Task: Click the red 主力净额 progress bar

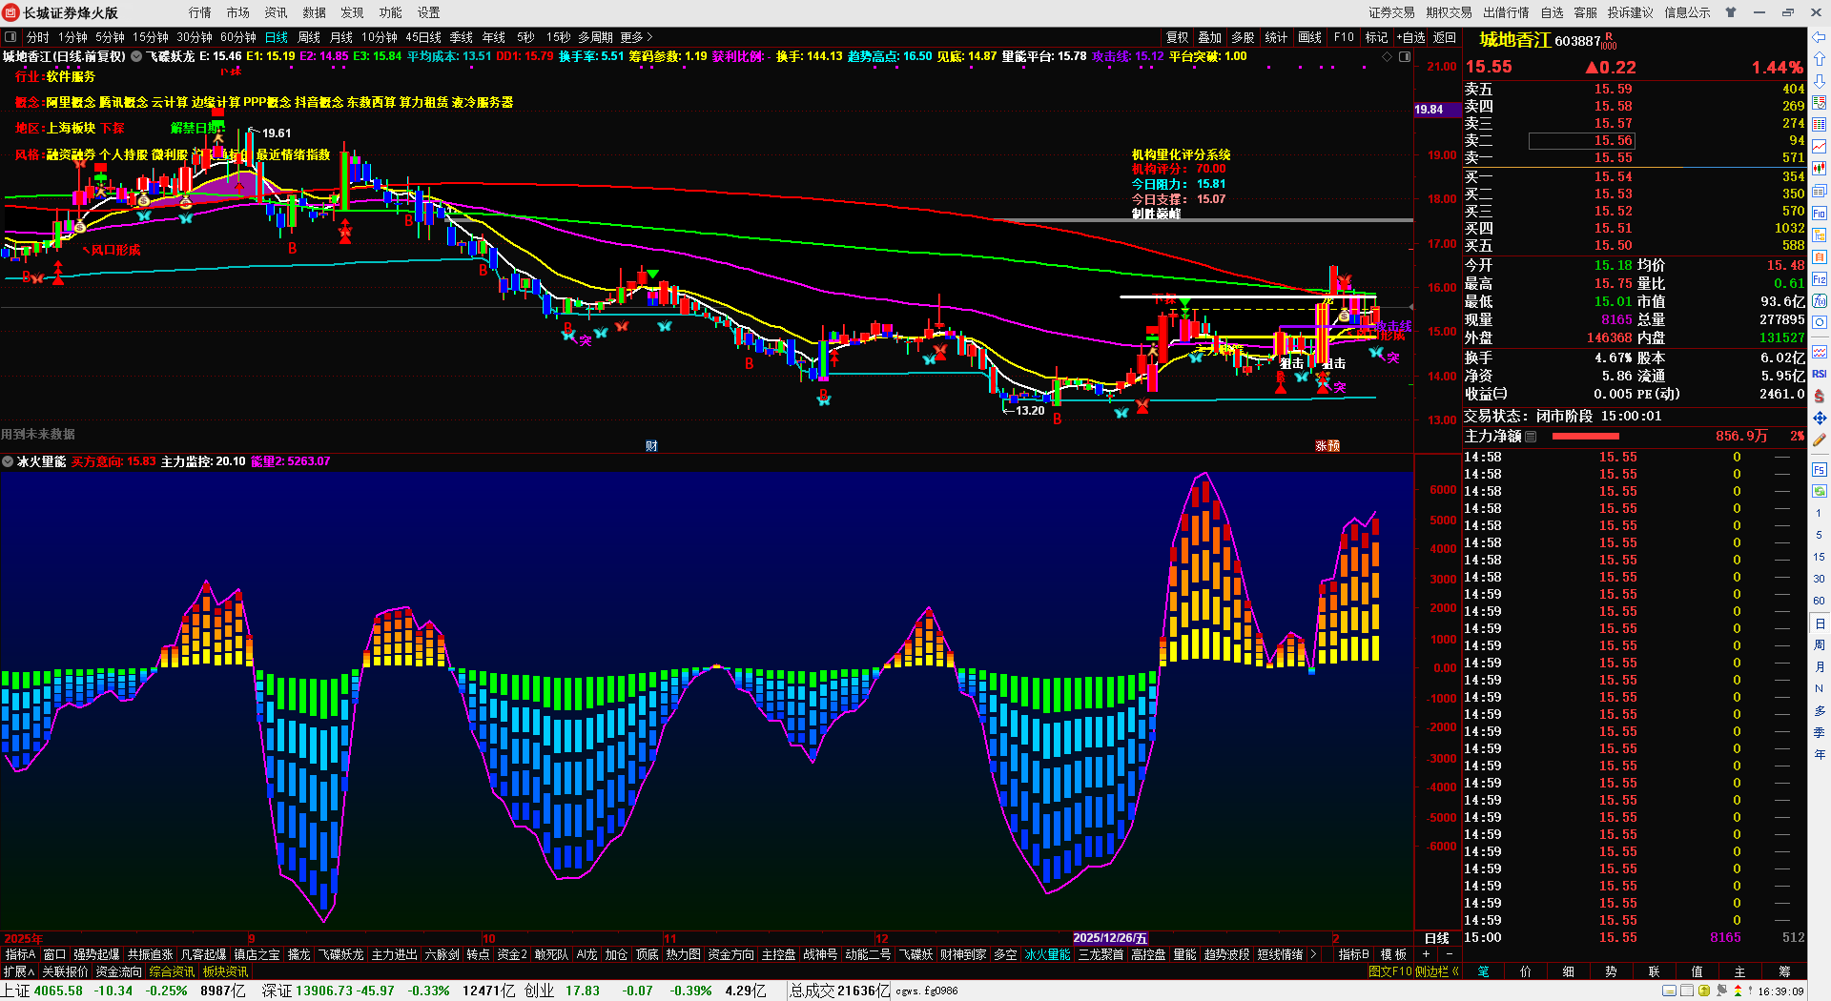Action: click(x=1586, y=437)
